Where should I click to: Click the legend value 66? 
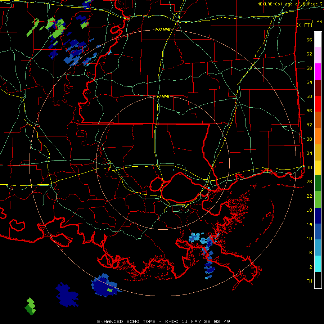(x=309, y=40)
